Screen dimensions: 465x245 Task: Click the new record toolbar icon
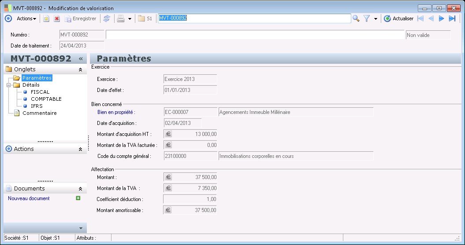tap(46, 18)
